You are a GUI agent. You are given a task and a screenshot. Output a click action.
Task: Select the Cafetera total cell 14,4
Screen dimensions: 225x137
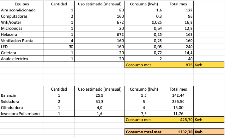178,53
